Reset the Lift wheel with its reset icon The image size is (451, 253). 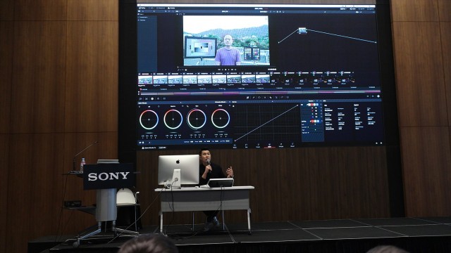pos(159,107)
